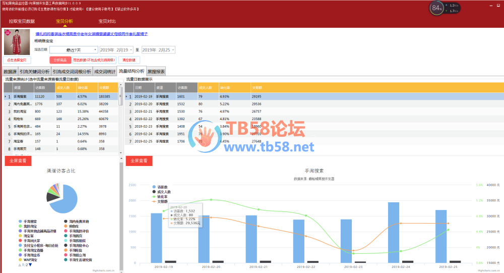Toggle the 手淘其他店铺商品详情 legend item
This screenshot has width=504, height=273.
pos(37,231)
